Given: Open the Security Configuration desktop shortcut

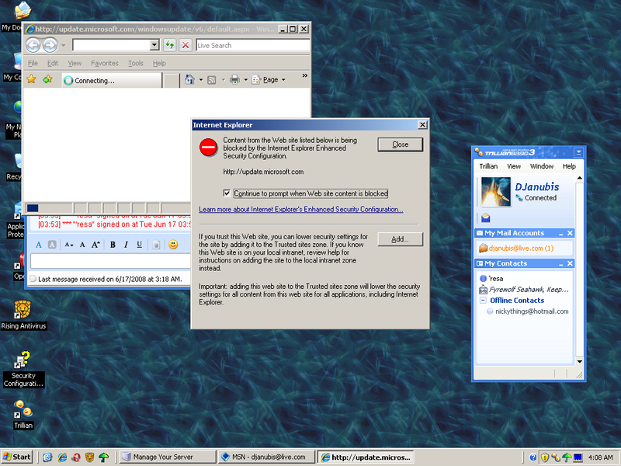Looking at the screenshot, I should 23,370.
